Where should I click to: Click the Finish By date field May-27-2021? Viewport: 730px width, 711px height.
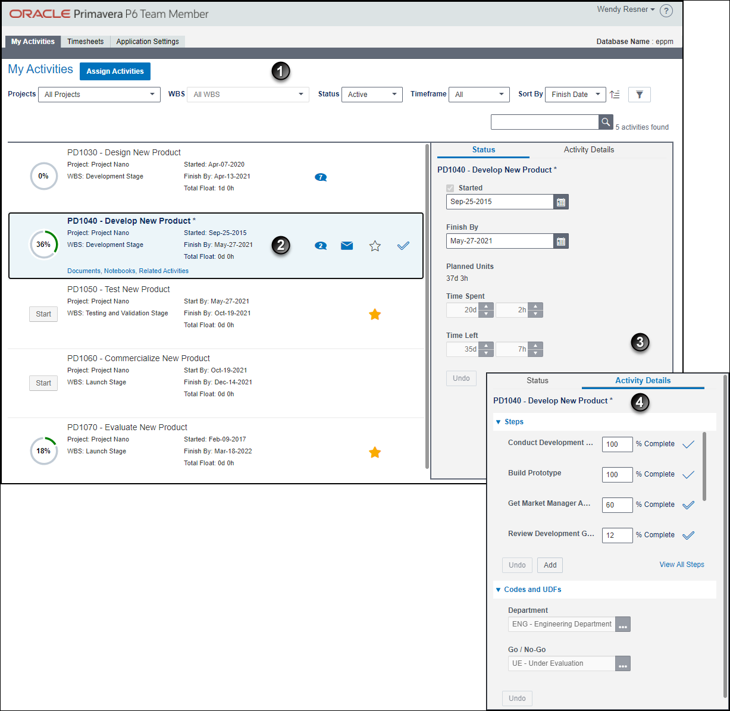point(500,241)
